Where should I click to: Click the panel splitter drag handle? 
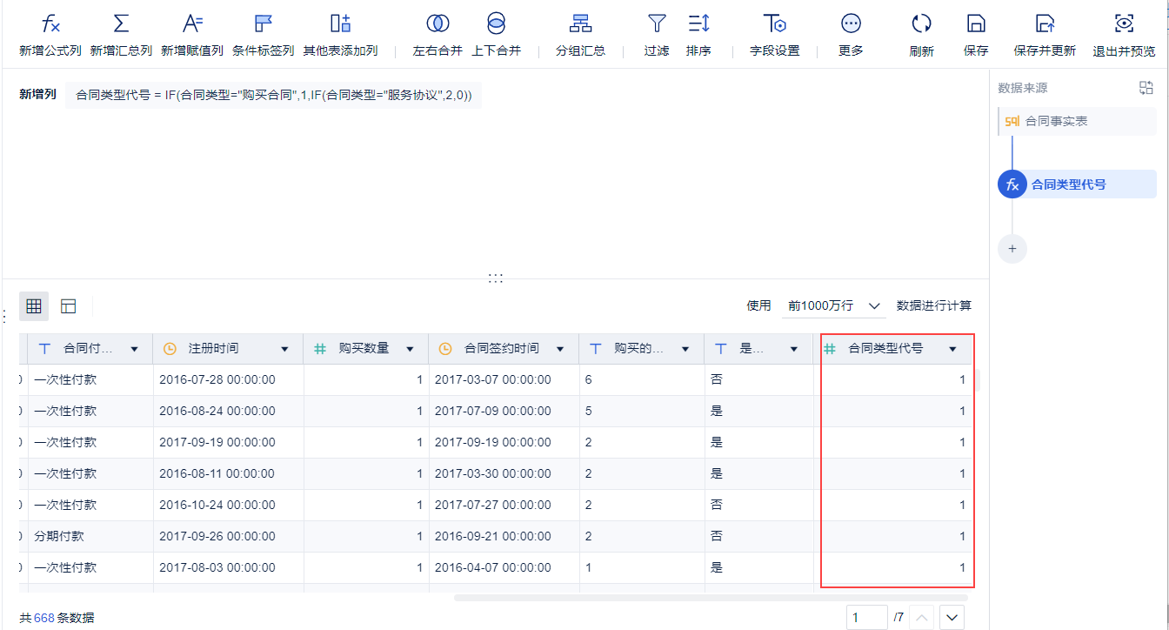coord(496,278)
